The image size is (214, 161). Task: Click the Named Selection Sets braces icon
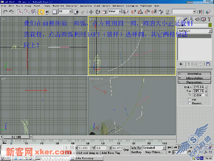click(x=168, y=12)
